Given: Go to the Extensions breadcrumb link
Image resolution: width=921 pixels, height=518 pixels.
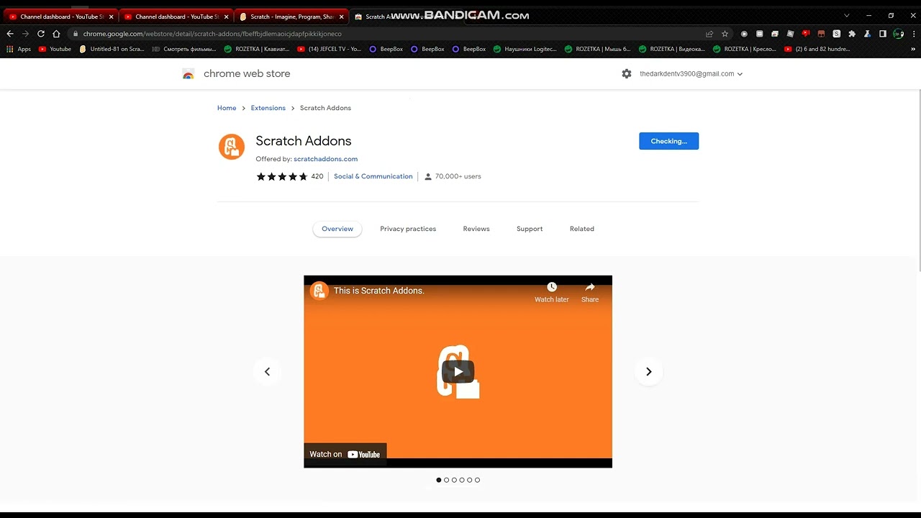Looking at the screenshot, I should 268,108.
